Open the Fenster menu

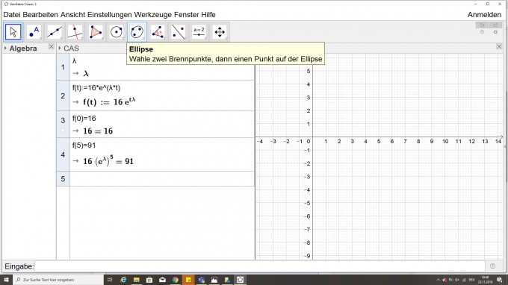(186, 15)
